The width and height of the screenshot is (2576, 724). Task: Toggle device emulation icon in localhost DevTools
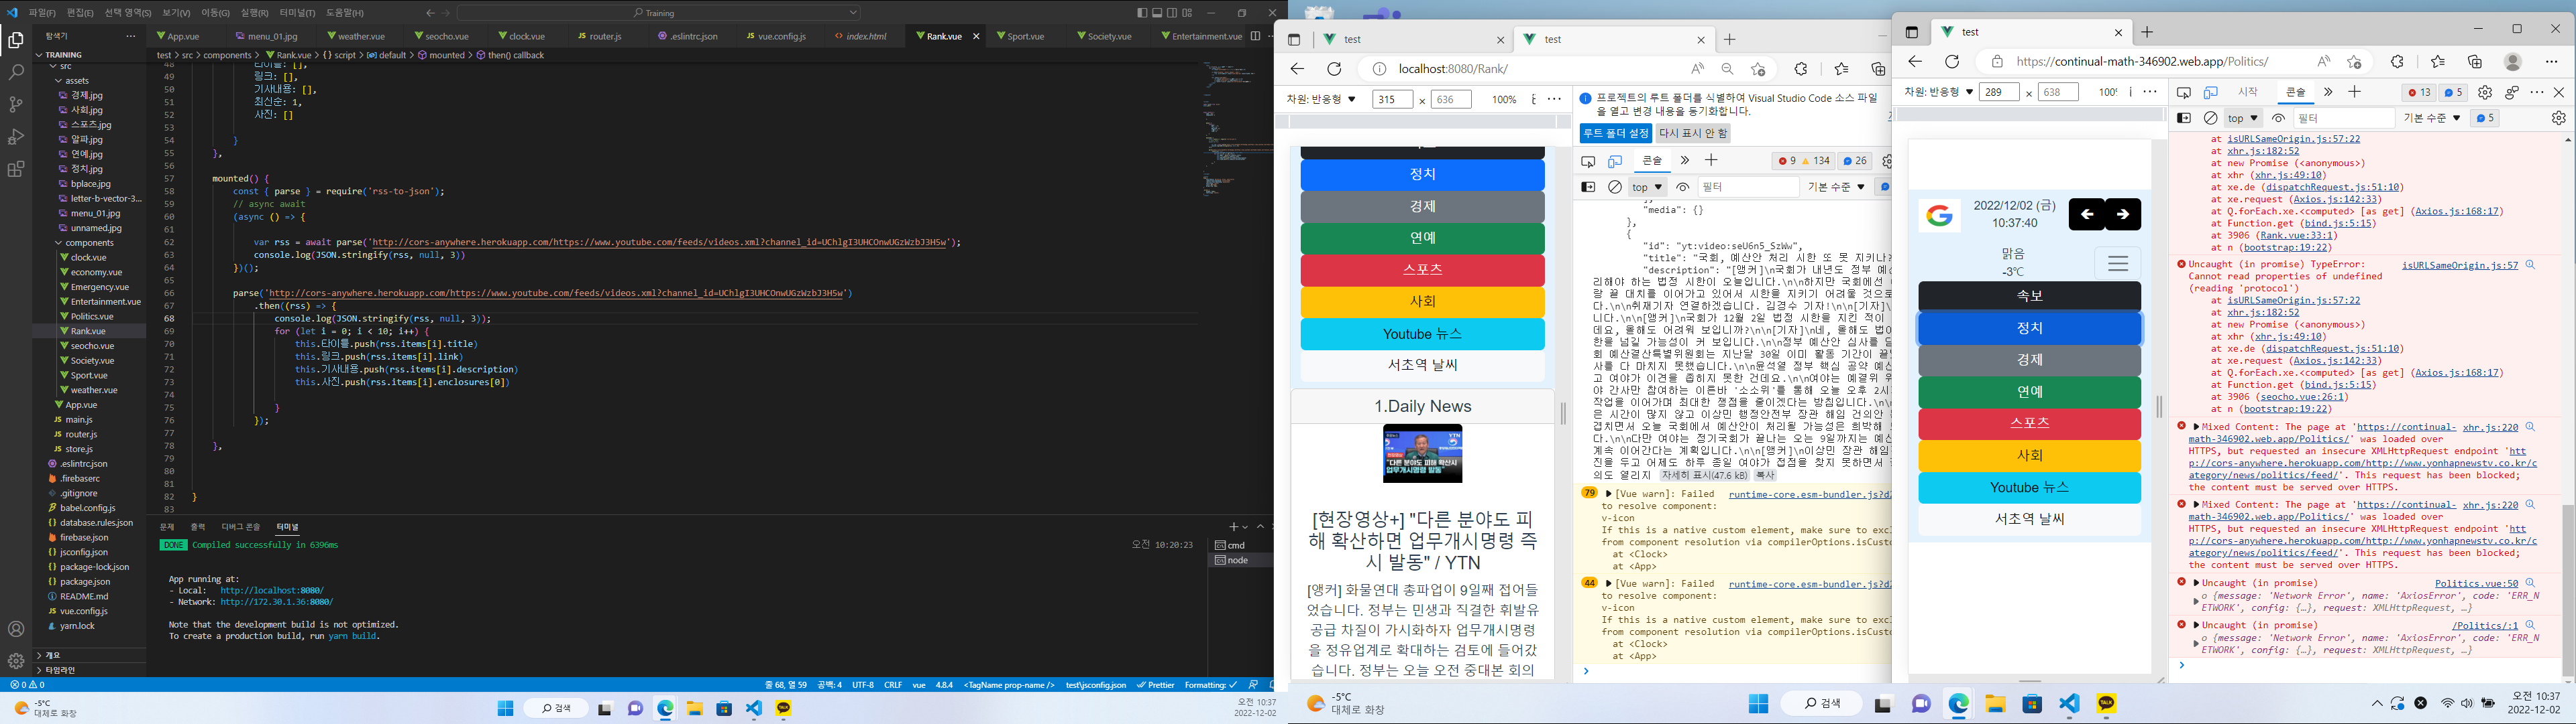1615,161
